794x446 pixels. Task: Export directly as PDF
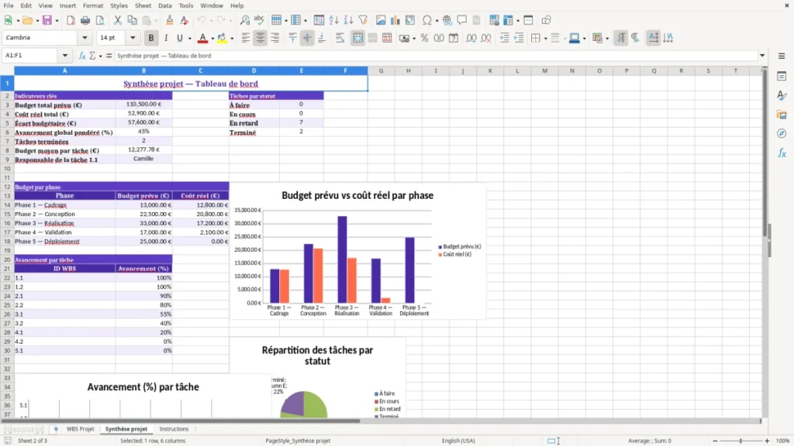click(x=71, y=20)
